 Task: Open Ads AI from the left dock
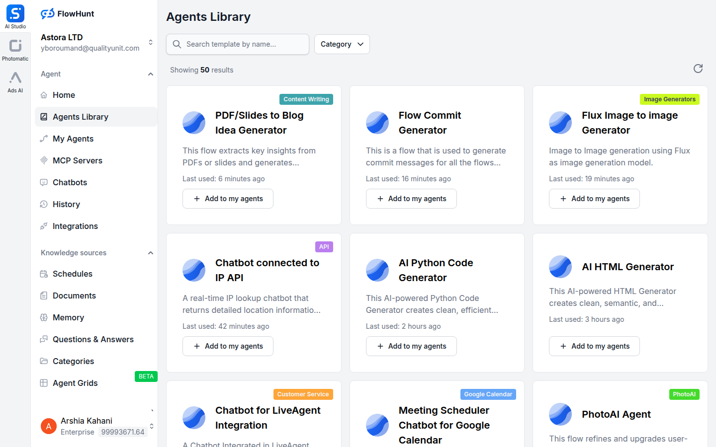click(x=15, y=81)
